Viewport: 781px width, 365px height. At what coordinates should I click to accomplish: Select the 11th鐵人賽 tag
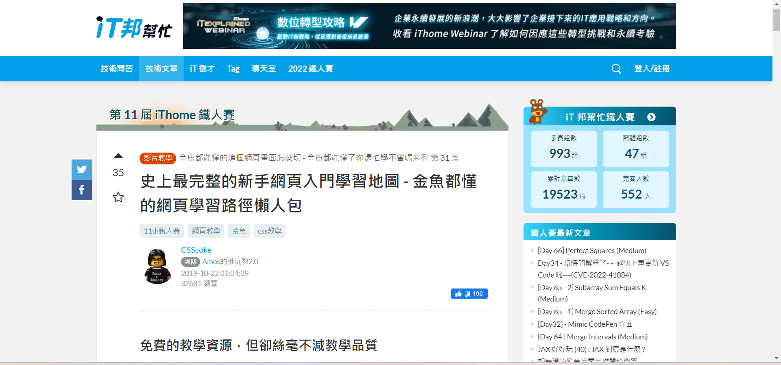(161, 231)
